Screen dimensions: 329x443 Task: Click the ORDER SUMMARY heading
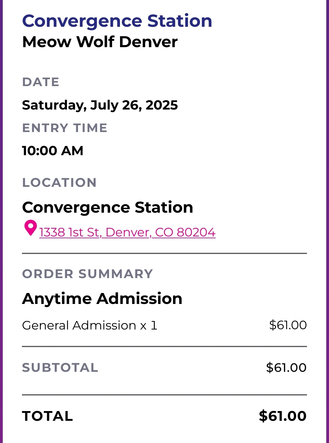pos(87,274)
